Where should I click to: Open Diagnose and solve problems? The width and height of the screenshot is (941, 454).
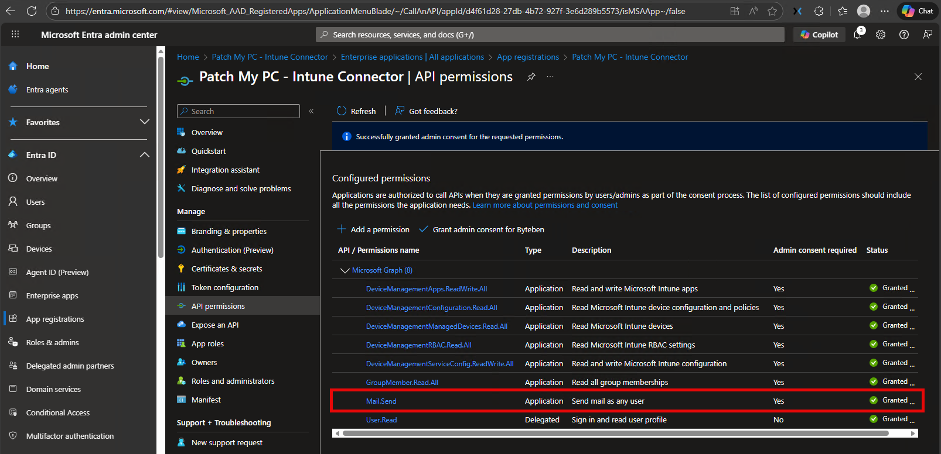click(243, 188)
